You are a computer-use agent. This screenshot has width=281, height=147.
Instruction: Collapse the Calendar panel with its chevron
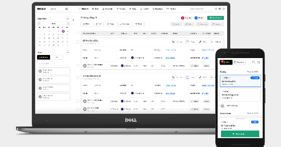pos(68,19)
